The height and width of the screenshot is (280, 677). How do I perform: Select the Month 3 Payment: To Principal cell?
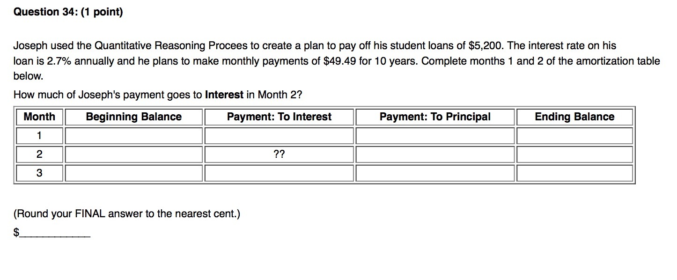pyautogui.click(x=435, y=173)
